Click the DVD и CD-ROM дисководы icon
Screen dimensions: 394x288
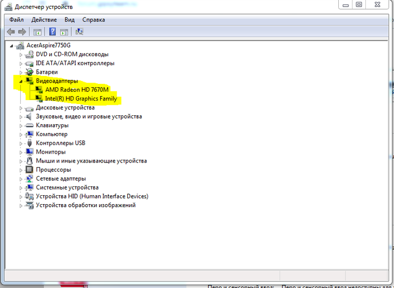click(29, 54)
